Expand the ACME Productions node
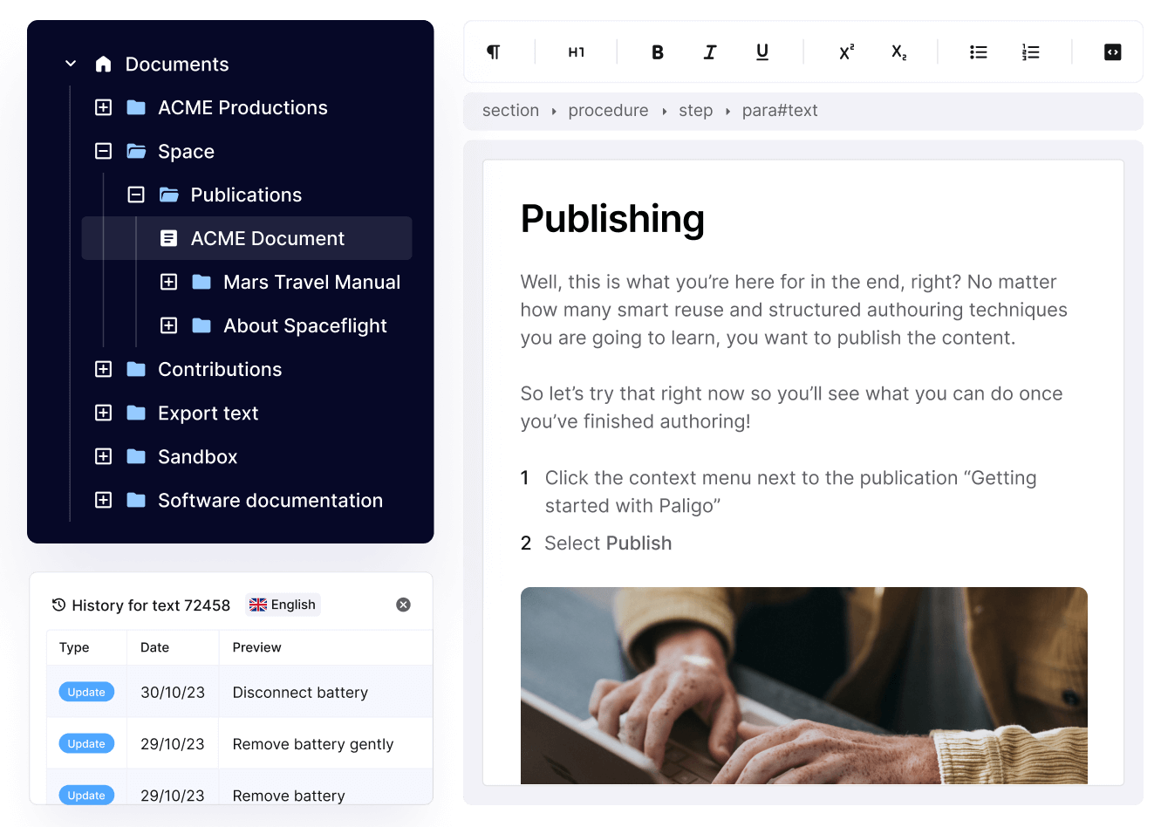1161x827 pixels. pyautogui.click(x=103, y=107)
